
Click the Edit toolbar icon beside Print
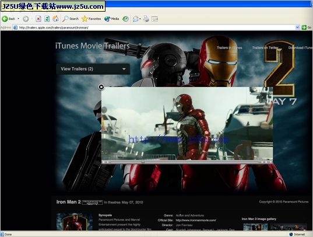pyautogui.click(x=154, y=19)
